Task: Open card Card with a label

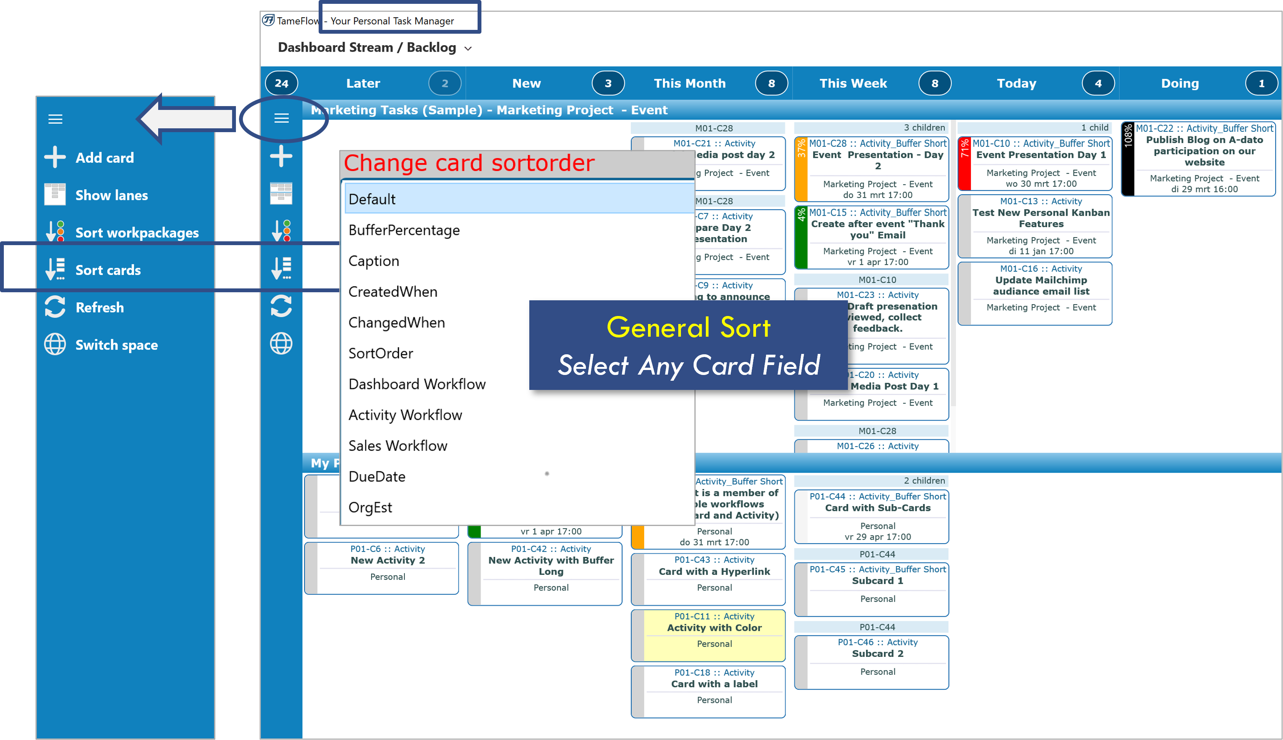Action: point(708,692)
